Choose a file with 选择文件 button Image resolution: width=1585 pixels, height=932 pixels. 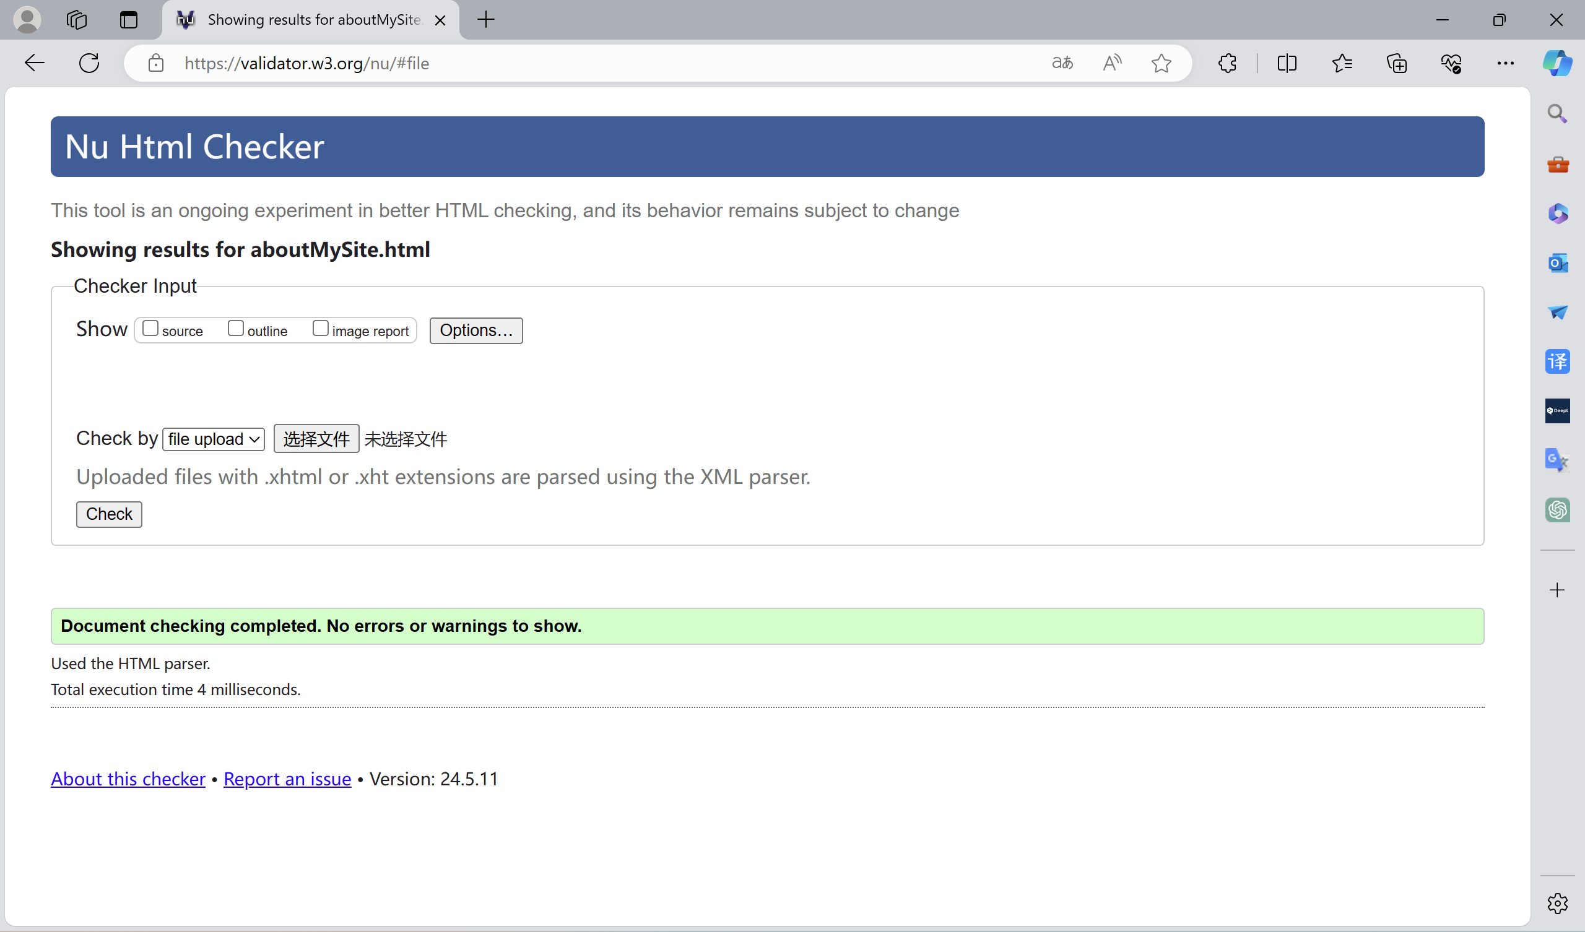316,438
